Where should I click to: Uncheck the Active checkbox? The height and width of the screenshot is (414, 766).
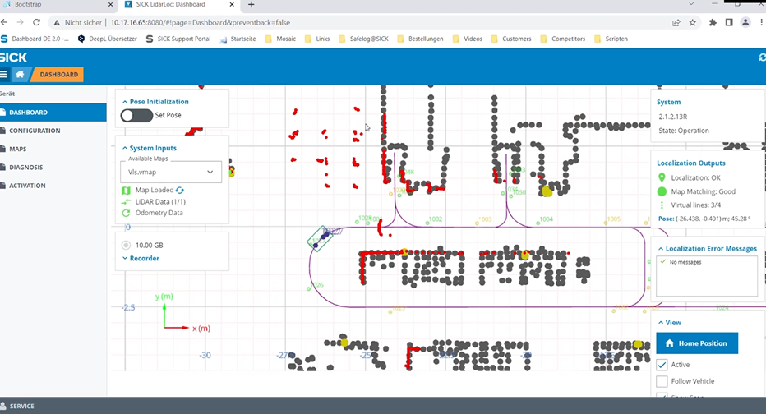coord(662,365)
